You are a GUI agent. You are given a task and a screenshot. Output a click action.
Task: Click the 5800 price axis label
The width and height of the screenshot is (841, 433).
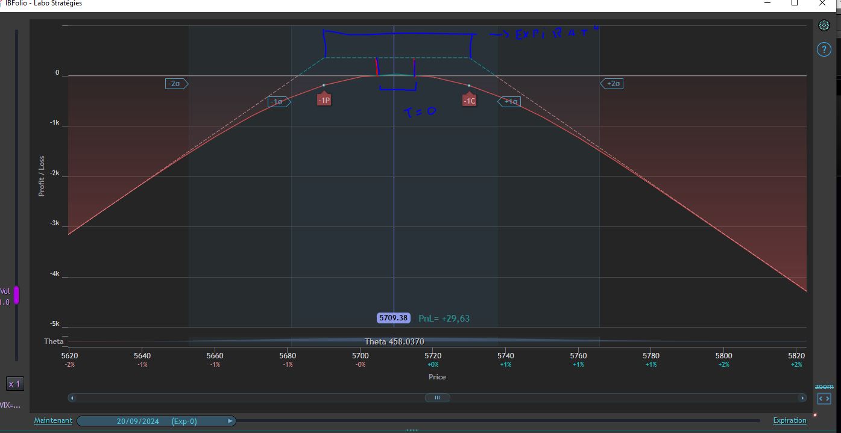(723, 356)
